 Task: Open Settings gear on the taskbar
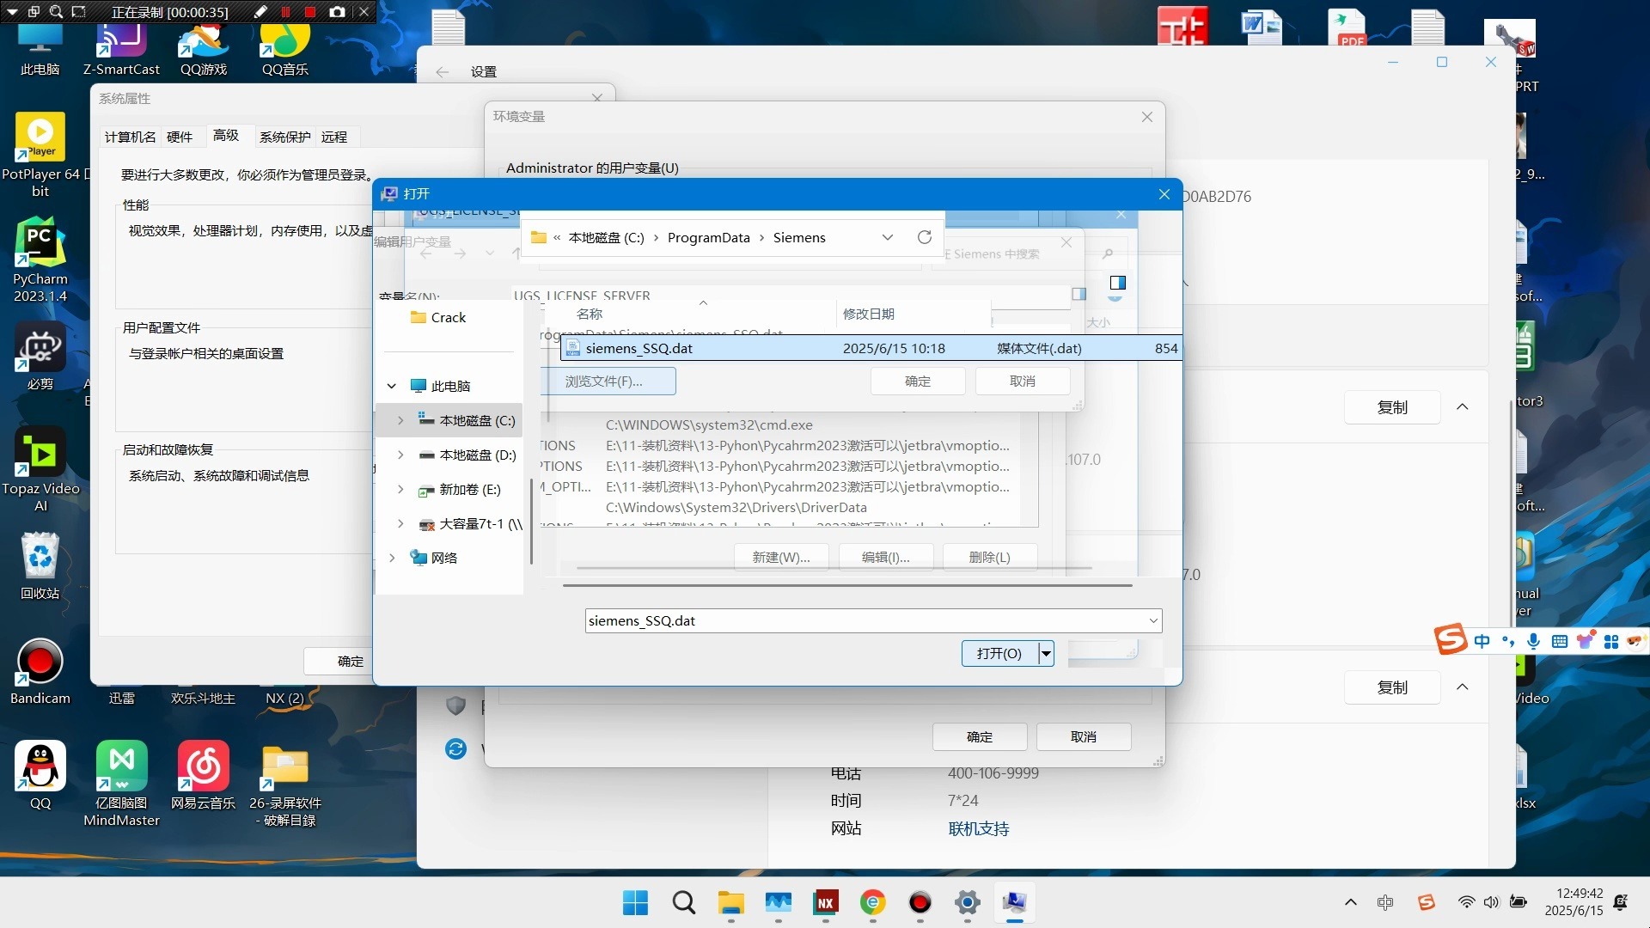tap(968, 902)
